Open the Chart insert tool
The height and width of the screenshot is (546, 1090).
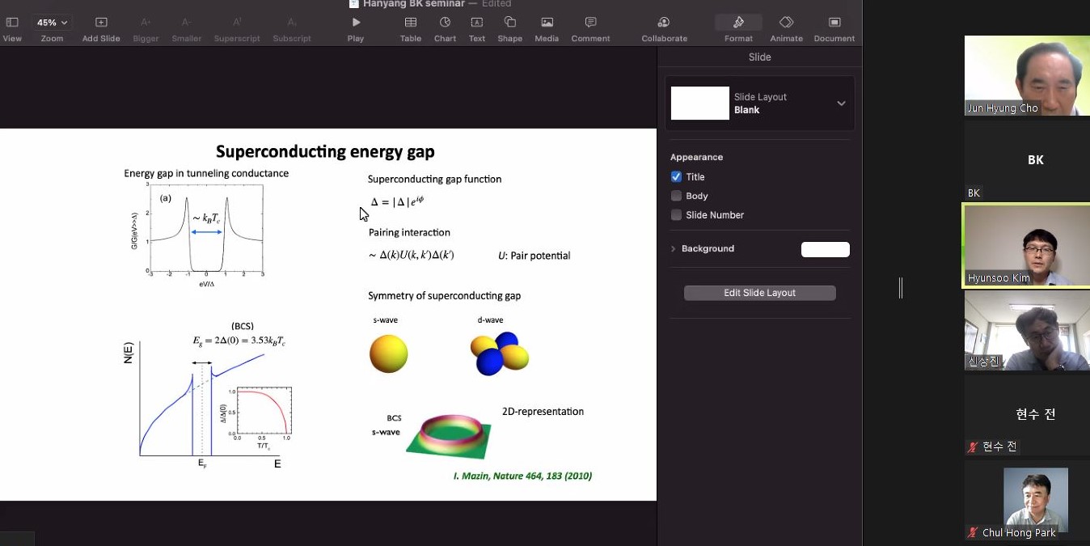coord(445,23)
